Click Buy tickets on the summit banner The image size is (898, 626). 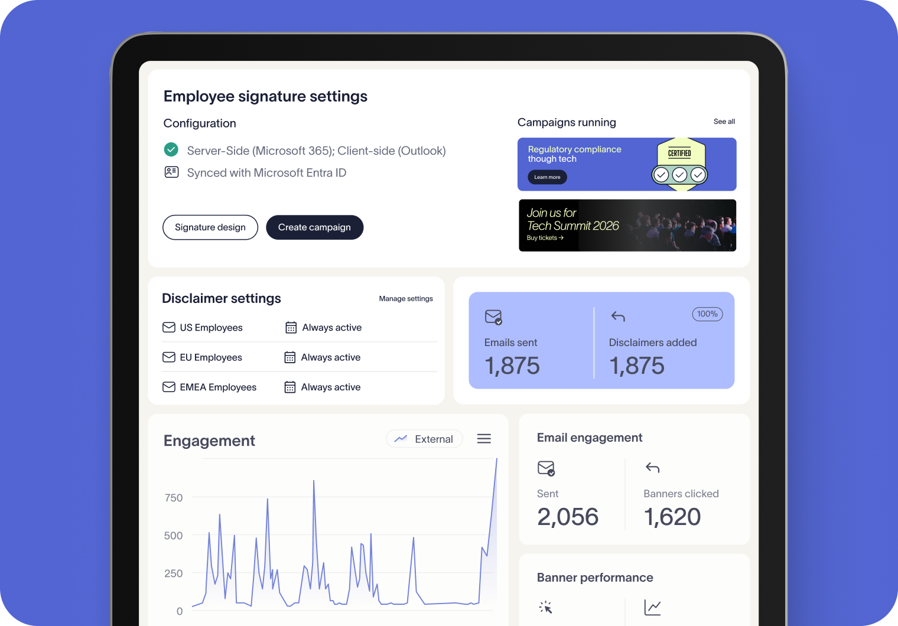pos(545,238)
